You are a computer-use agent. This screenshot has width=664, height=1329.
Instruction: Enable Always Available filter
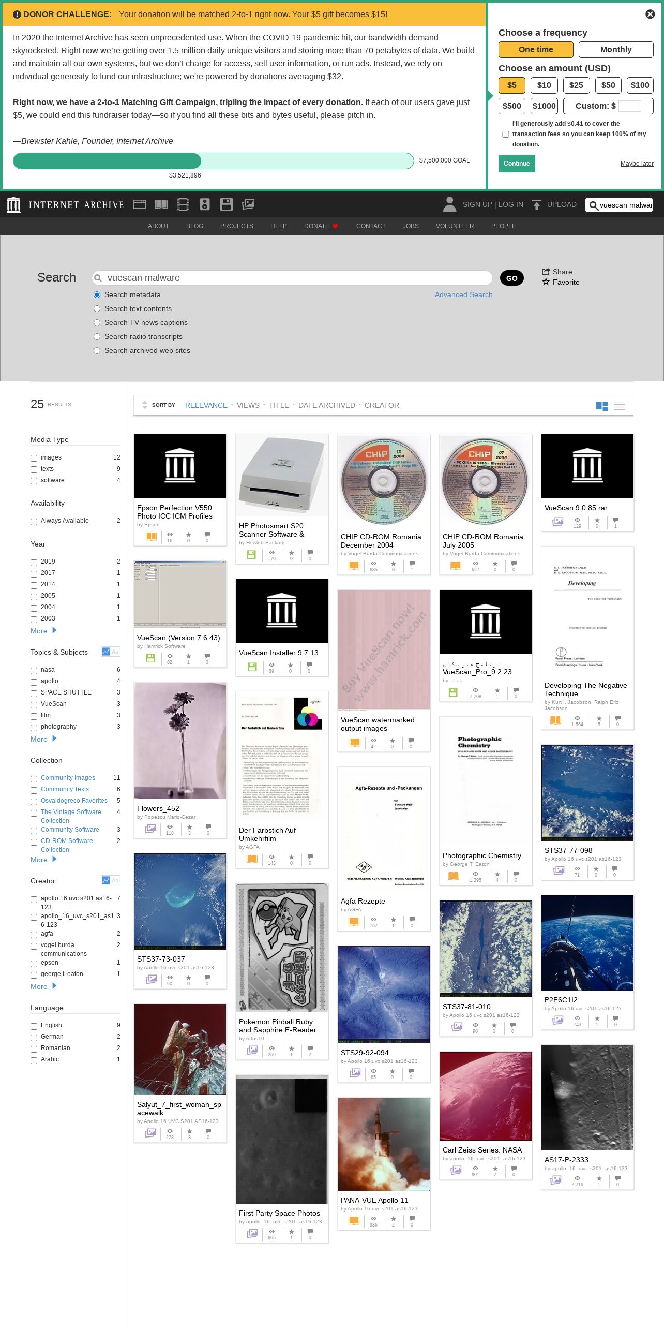click(34, 521)
